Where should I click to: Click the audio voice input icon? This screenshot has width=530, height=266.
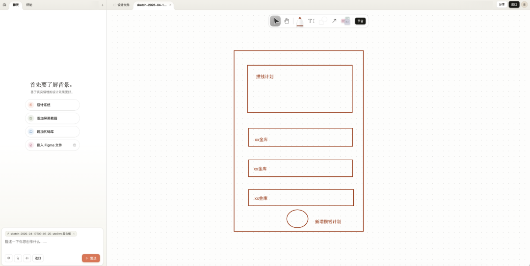click(x=27, y=258)
